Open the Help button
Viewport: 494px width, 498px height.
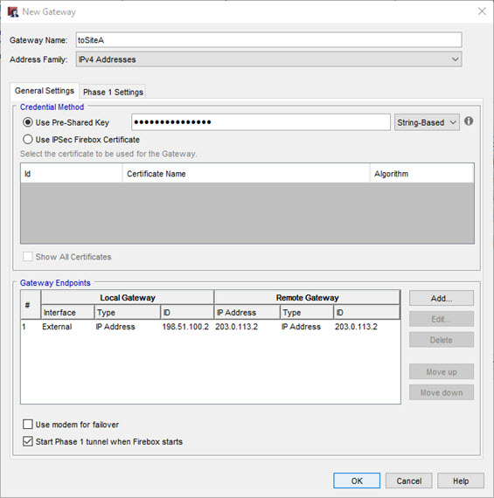[461, 481]
